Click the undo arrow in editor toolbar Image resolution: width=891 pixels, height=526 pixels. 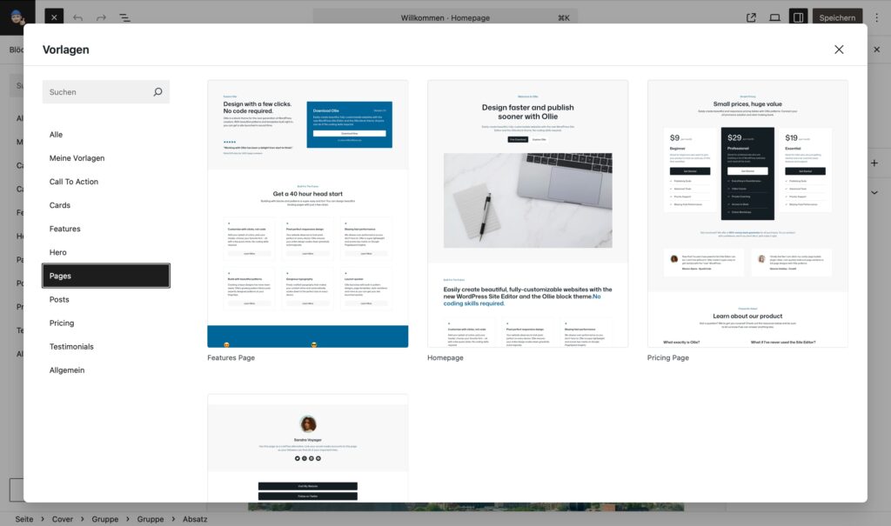pos(77,17)
